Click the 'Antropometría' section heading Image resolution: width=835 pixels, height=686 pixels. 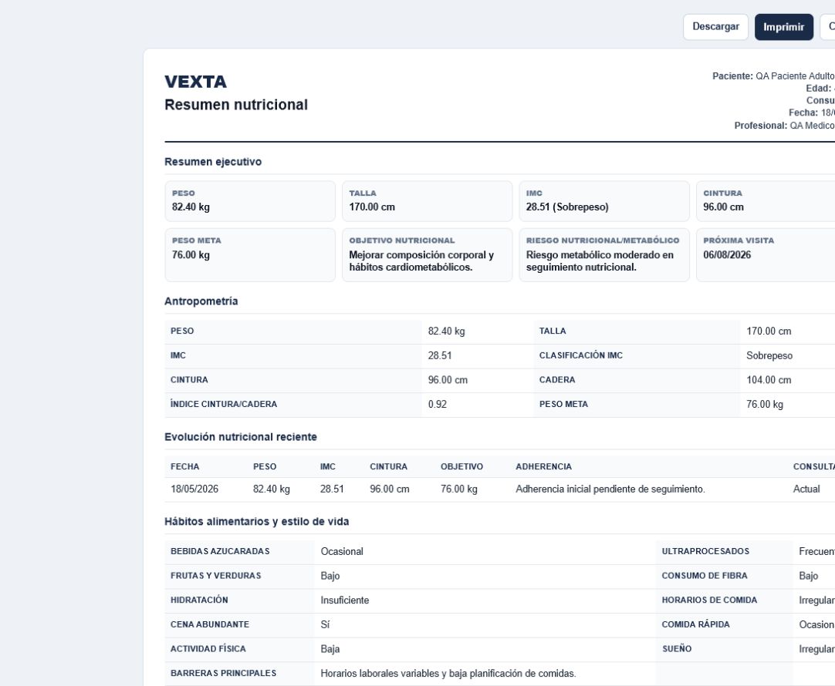pyautogui.click(x=201, y=301)
